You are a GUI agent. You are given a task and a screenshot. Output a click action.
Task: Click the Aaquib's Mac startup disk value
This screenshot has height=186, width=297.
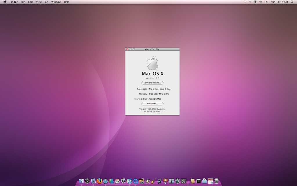pos(155,99)
